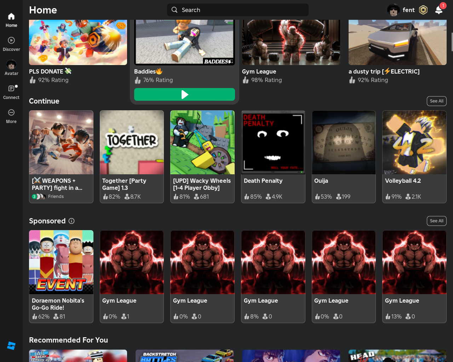This screenshot has width=453, height=362.
Task: Open Doraemon Nobita's Go-Go Ride thumbnail
Action: click(61, 262)
